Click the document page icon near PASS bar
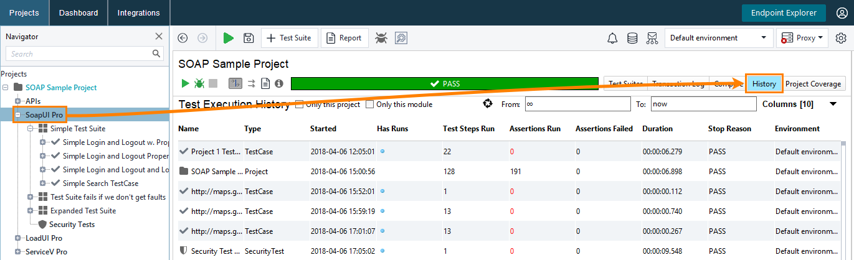This screenshot has width=854, height=260. coord(265,83)
